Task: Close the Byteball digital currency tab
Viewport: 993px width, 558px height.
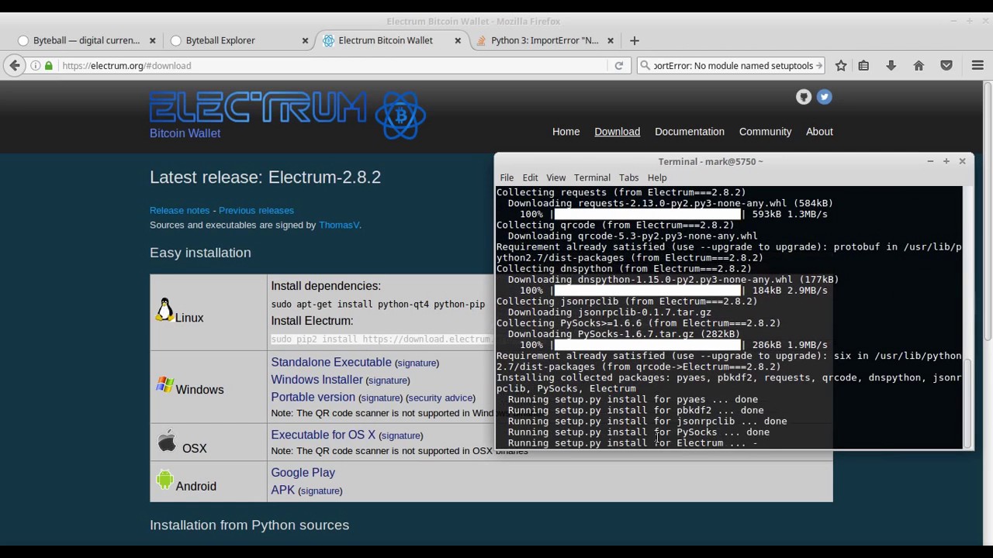Action: click(152, 40)
